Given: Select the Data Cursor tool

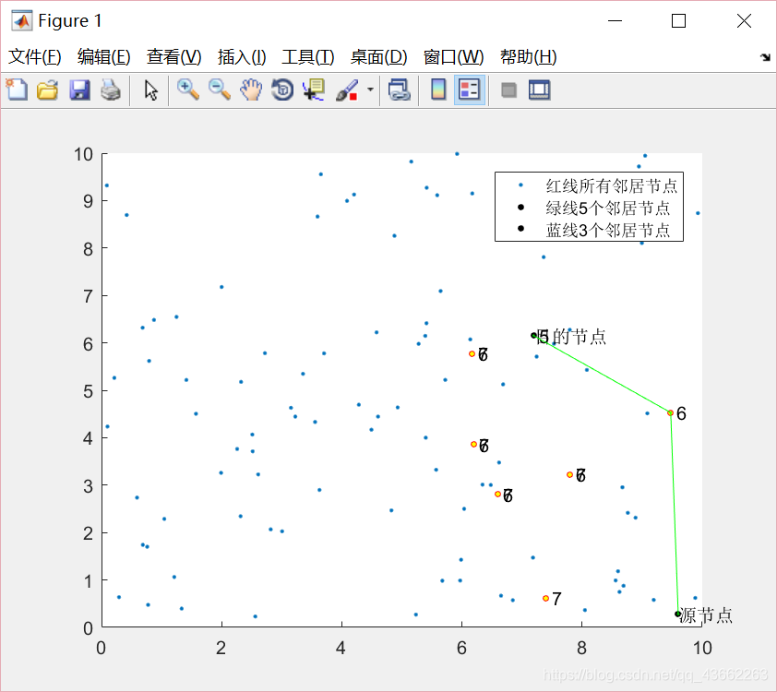Looking at the screenshot, I should [x=314, y=89].
